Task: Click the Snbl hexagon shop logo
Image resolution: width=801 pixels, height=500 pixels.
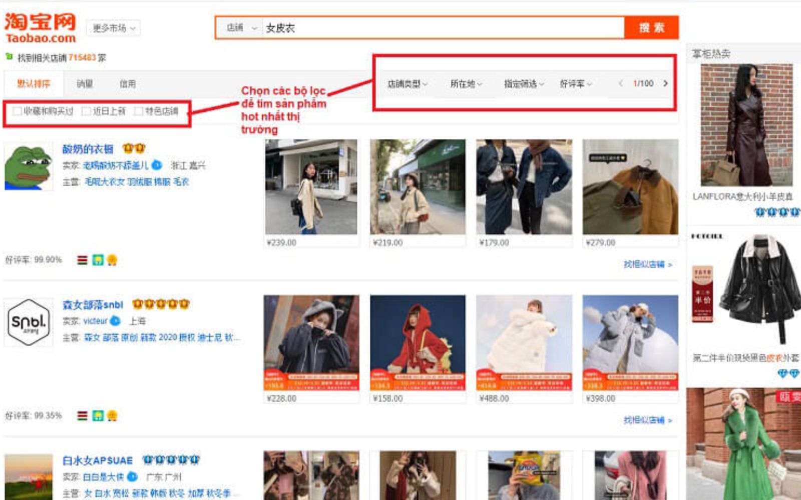Action: pyautogui.click(x=29, y=322)
